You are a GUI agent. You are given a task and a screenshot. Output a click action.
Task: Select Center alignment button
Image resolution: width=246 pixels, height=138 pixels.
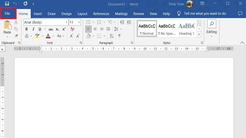(95, 29)
